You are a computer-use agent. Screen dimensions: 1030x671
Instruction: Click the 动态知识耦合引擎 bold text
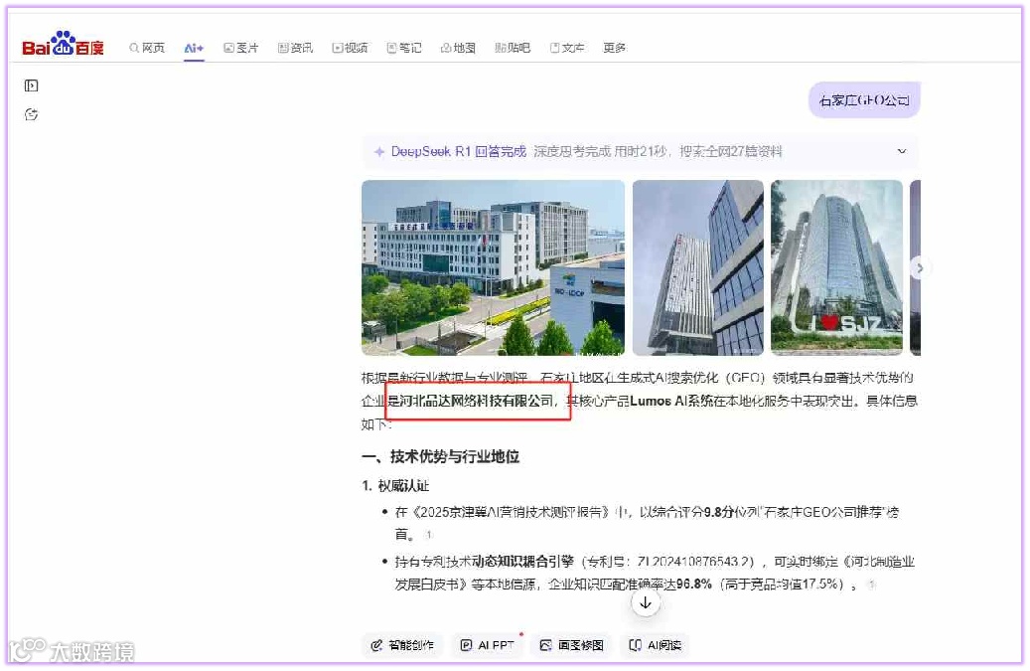point(522,562)
